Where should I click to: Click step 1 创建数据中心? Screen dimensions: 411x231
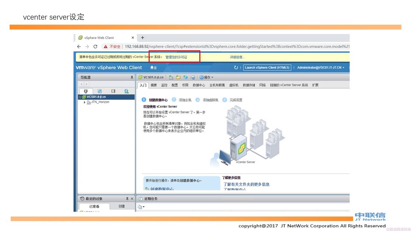tap(155, 100)
